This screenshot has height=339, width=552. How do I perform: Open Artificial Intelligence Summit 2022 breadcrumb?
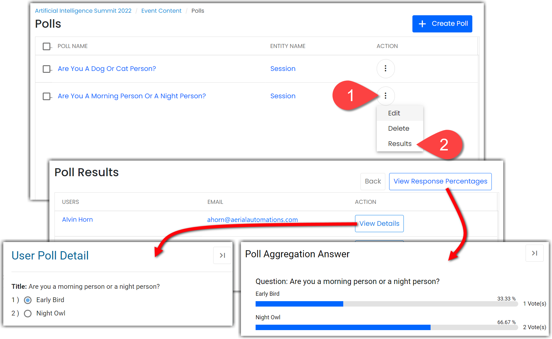point(83,11)
